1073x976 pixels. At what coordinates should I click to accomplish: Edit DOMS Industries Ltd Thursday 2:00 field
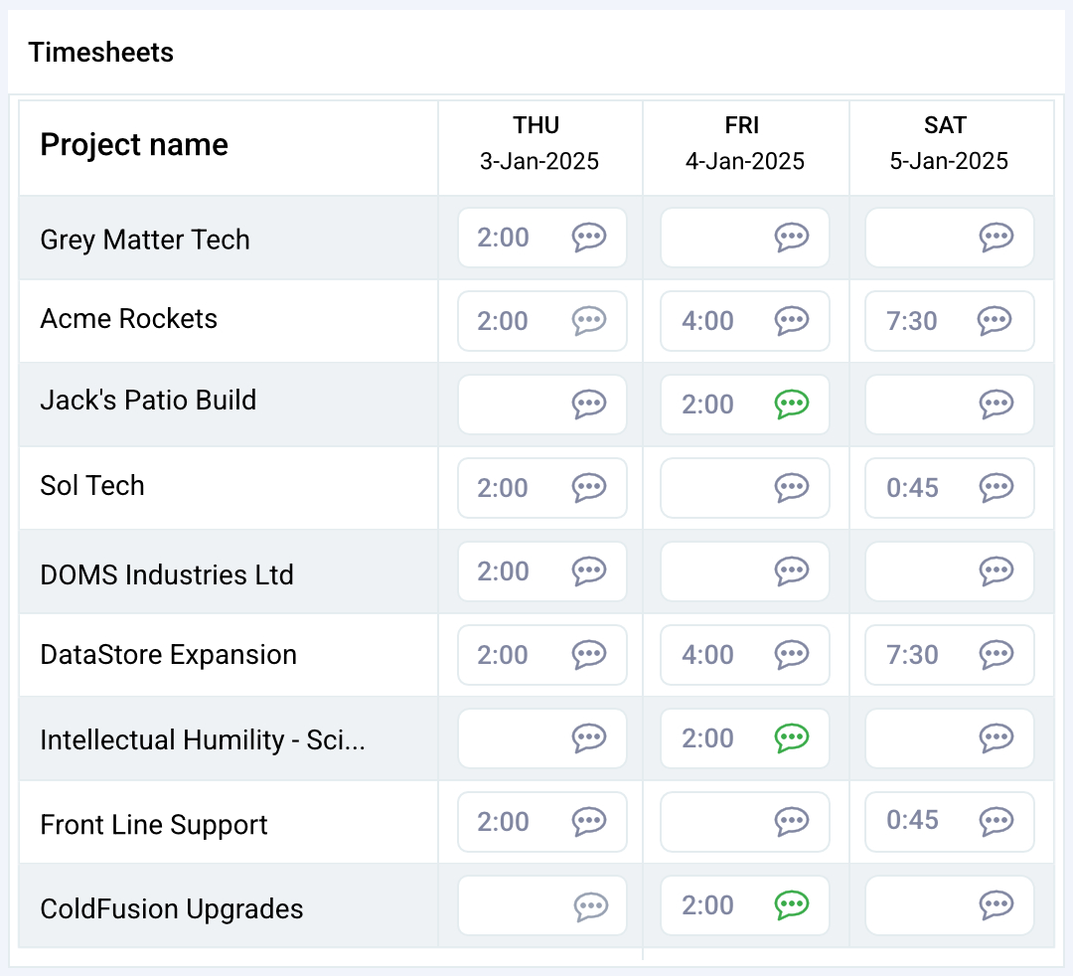coord(505,571)
